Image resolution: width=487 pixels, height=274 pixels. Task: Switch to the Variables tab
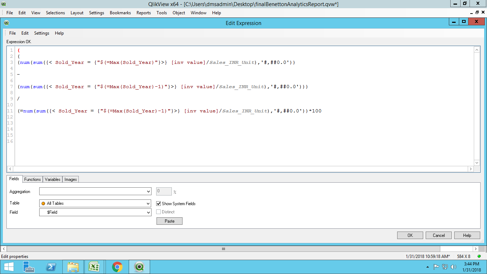tap(52, 179)
